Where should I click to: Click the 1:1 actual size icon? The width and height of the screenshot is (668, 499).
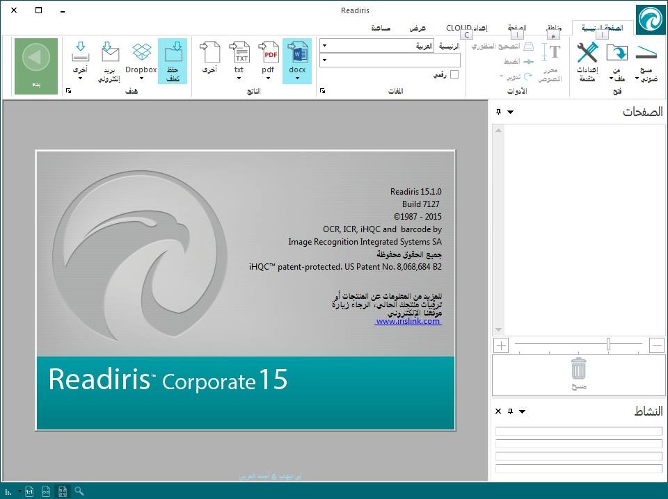pos(29,491)
